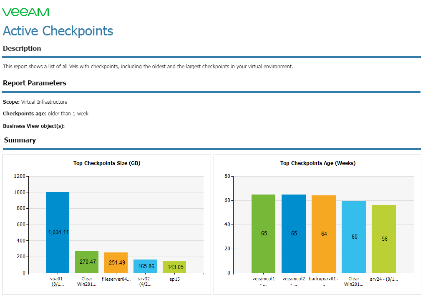
Task: Click the Veeam logo
Action: coord(25,12)
